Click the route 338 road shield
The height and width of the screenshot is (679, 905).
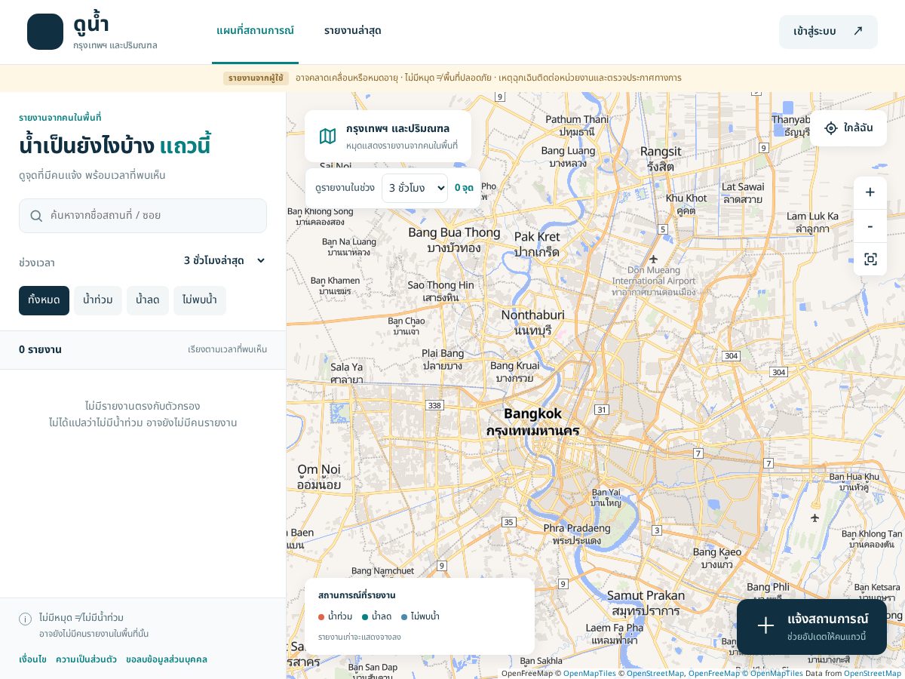434,405
